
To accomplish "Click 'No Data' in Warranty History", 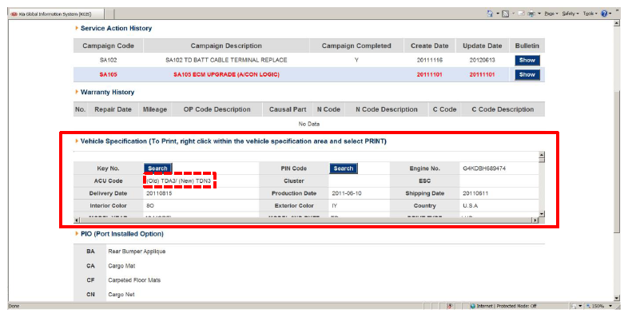I will click(308, 124).
